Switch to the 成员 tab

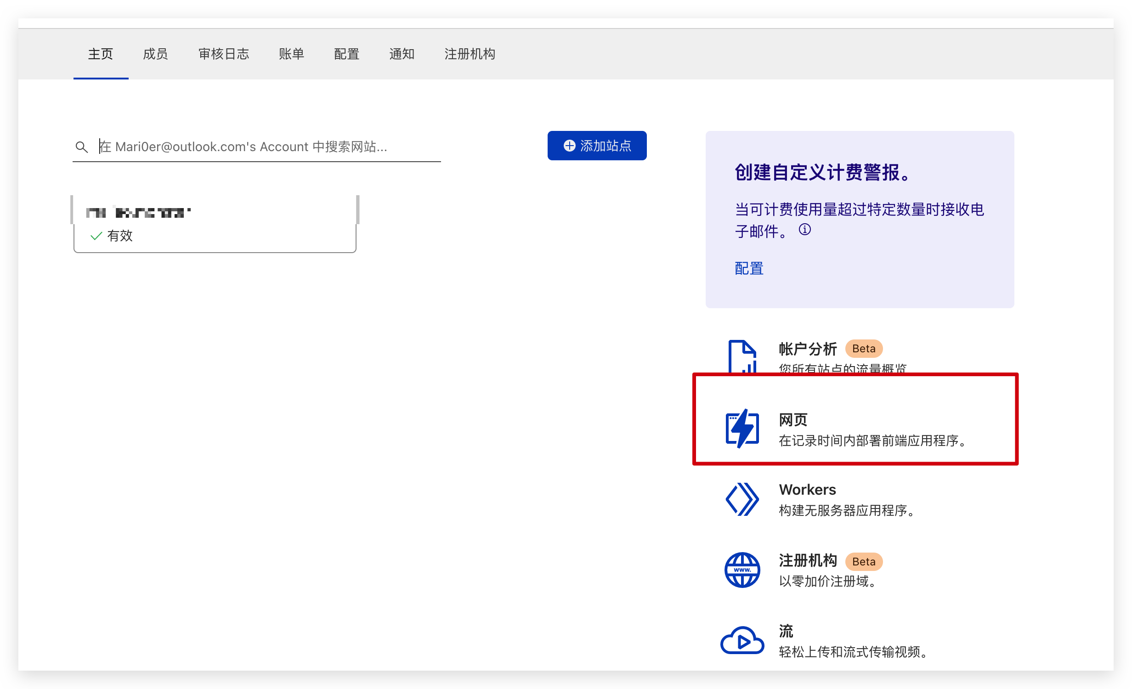(155, 54)
